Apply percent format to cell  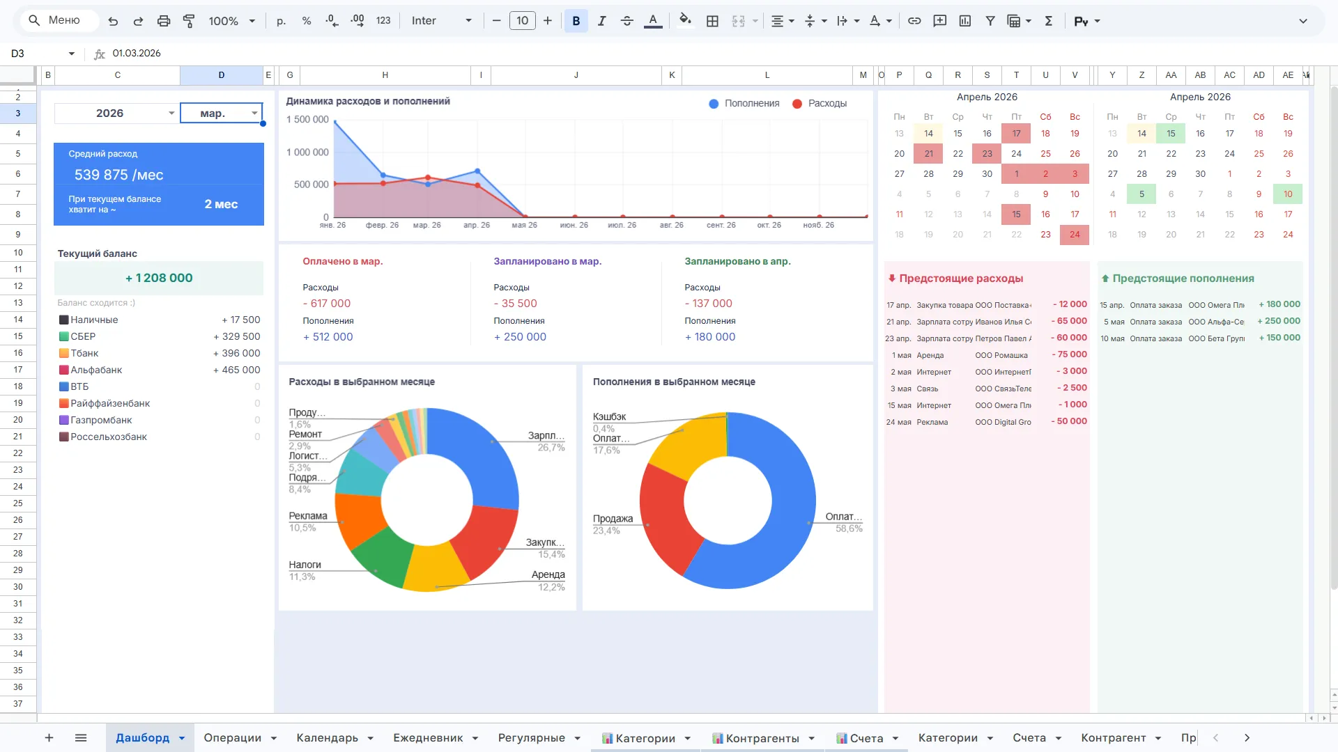tap(307, 21)
